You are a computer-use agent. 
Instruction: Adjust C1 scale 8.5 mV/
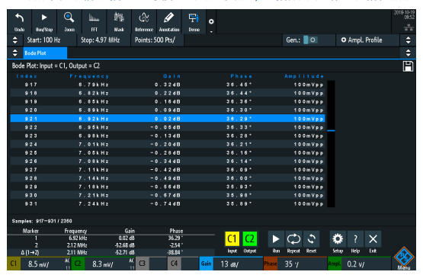coord(45,264)
